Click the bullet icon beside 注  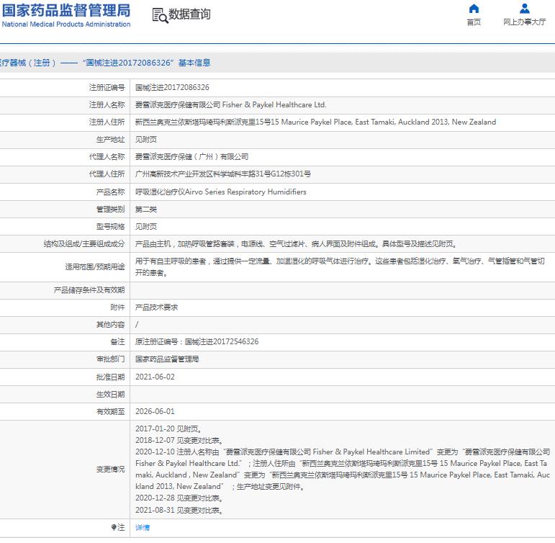tap(114, 527)
